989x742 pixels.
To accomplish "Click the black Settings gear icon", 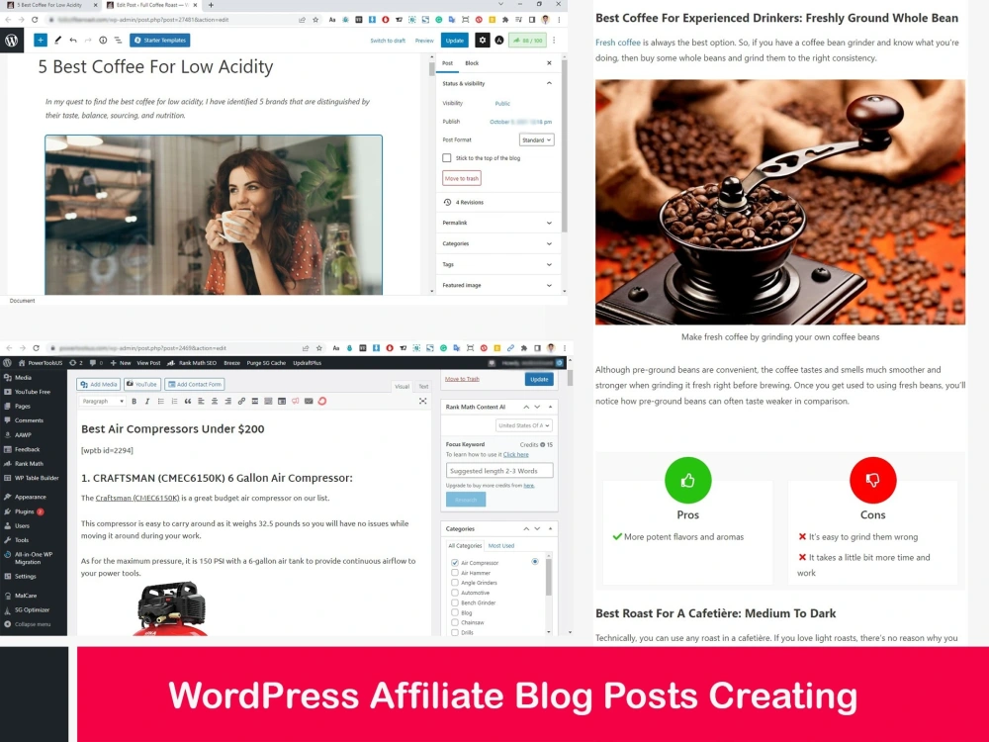I will (x=482, y=40).
